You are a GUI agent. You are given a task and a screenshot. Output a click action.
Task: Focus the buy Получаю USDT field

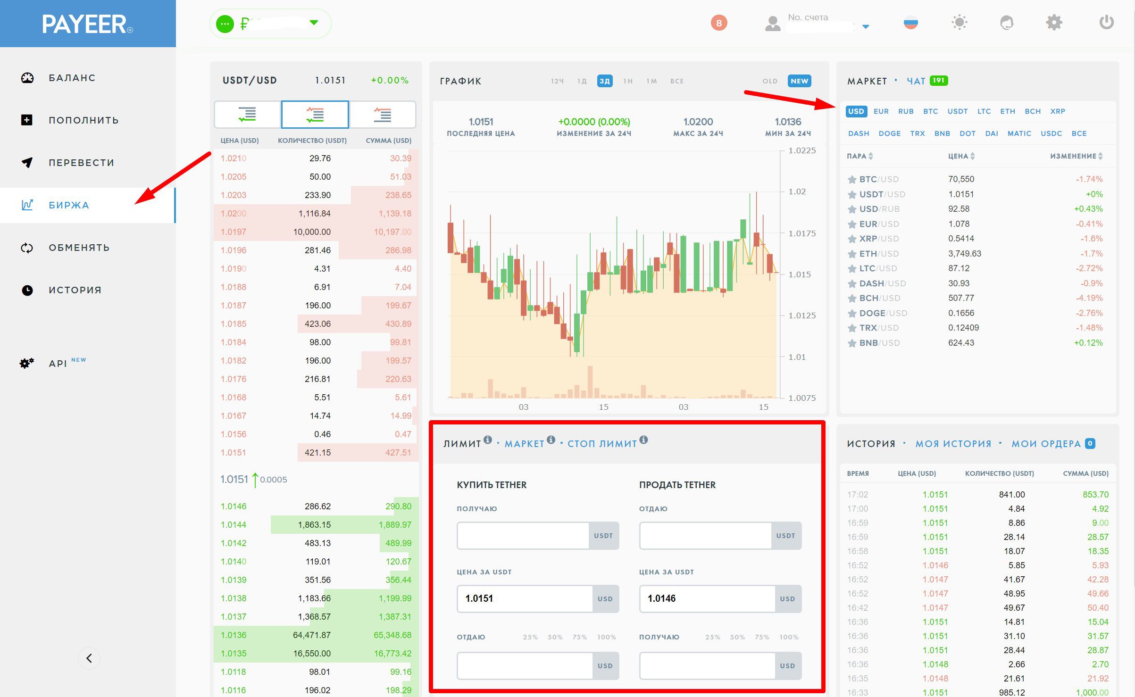click(523, 536)
